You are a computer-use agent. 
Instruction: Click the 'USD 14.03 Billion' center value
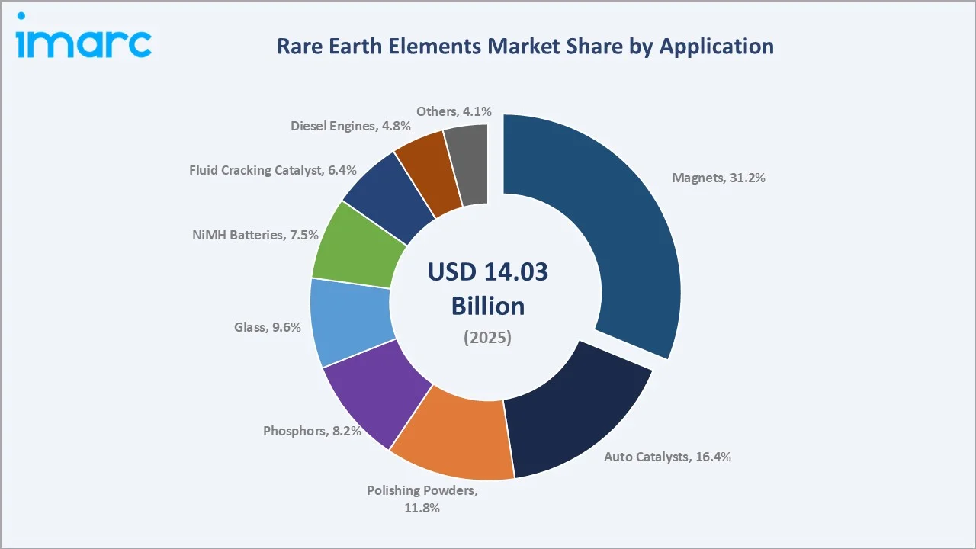(488, 288)
